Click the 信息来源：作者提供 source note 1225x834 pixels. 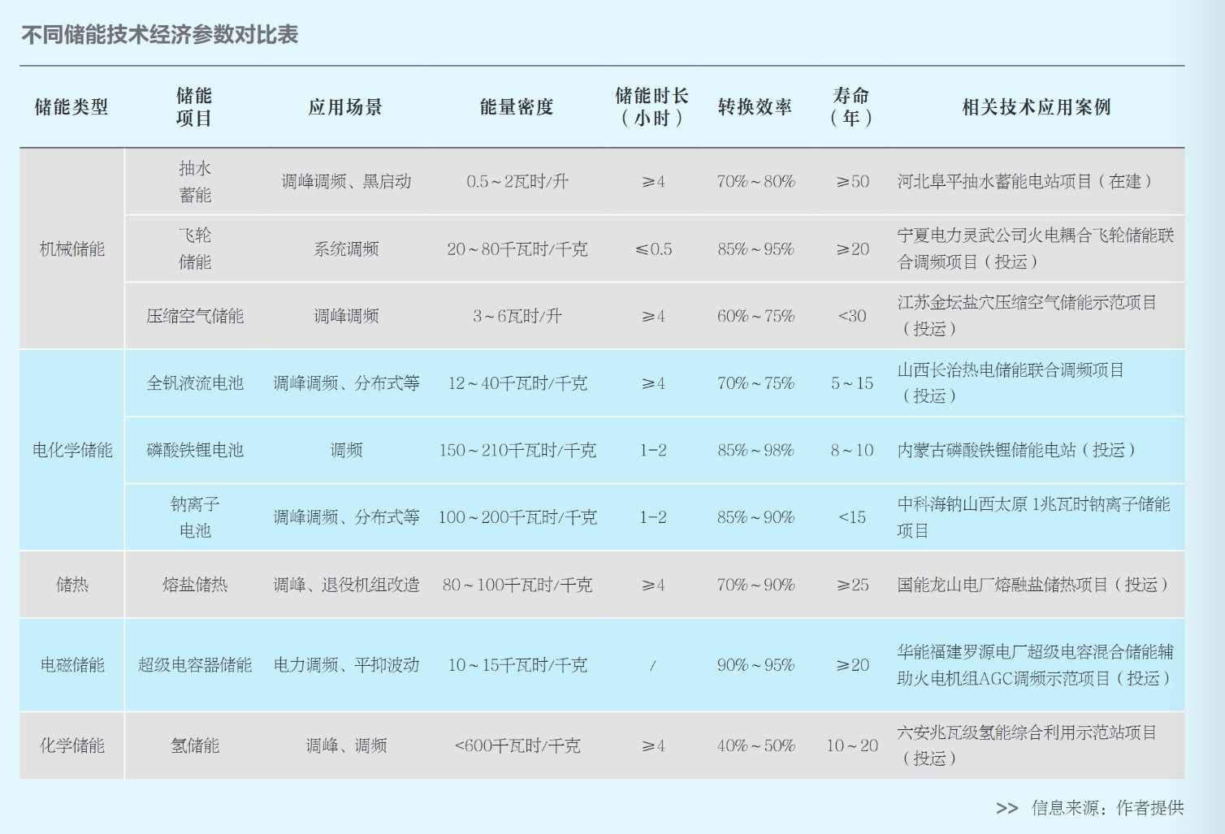1107,808
